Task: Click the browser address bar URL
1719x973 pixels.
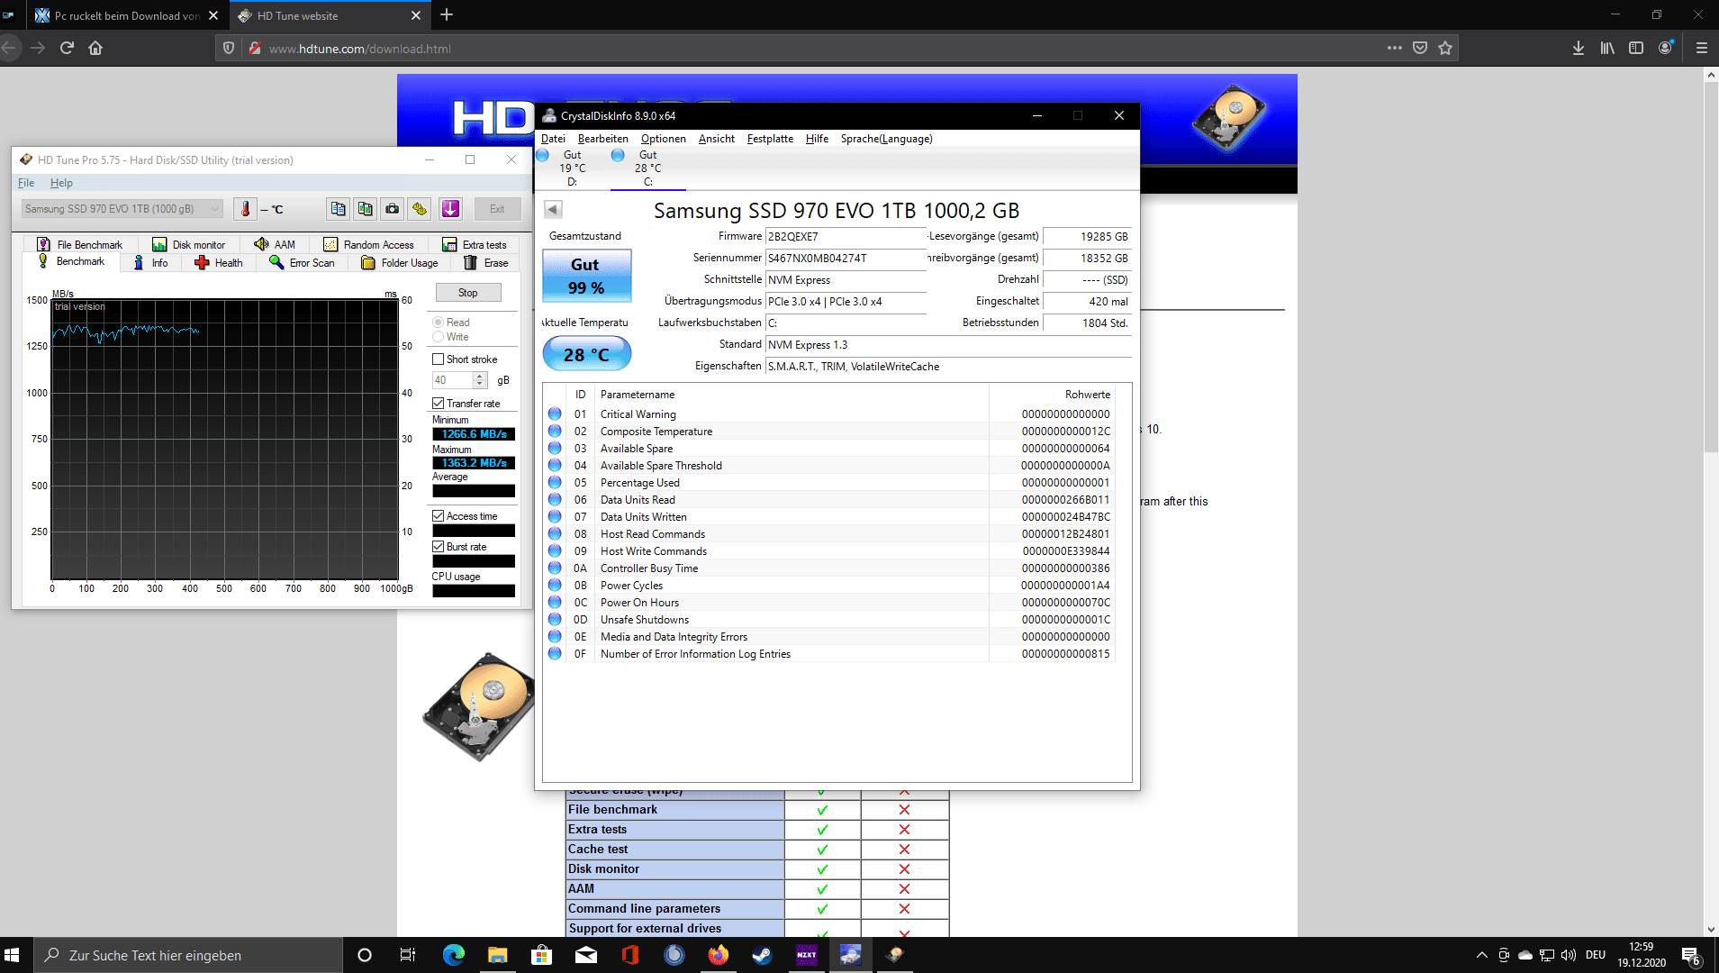Action: click(360, 49)
